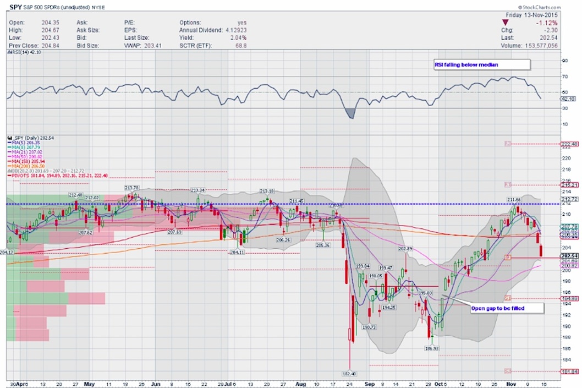
Task: Click the 222.48 pivot level tag
Action: coord(569,144)
